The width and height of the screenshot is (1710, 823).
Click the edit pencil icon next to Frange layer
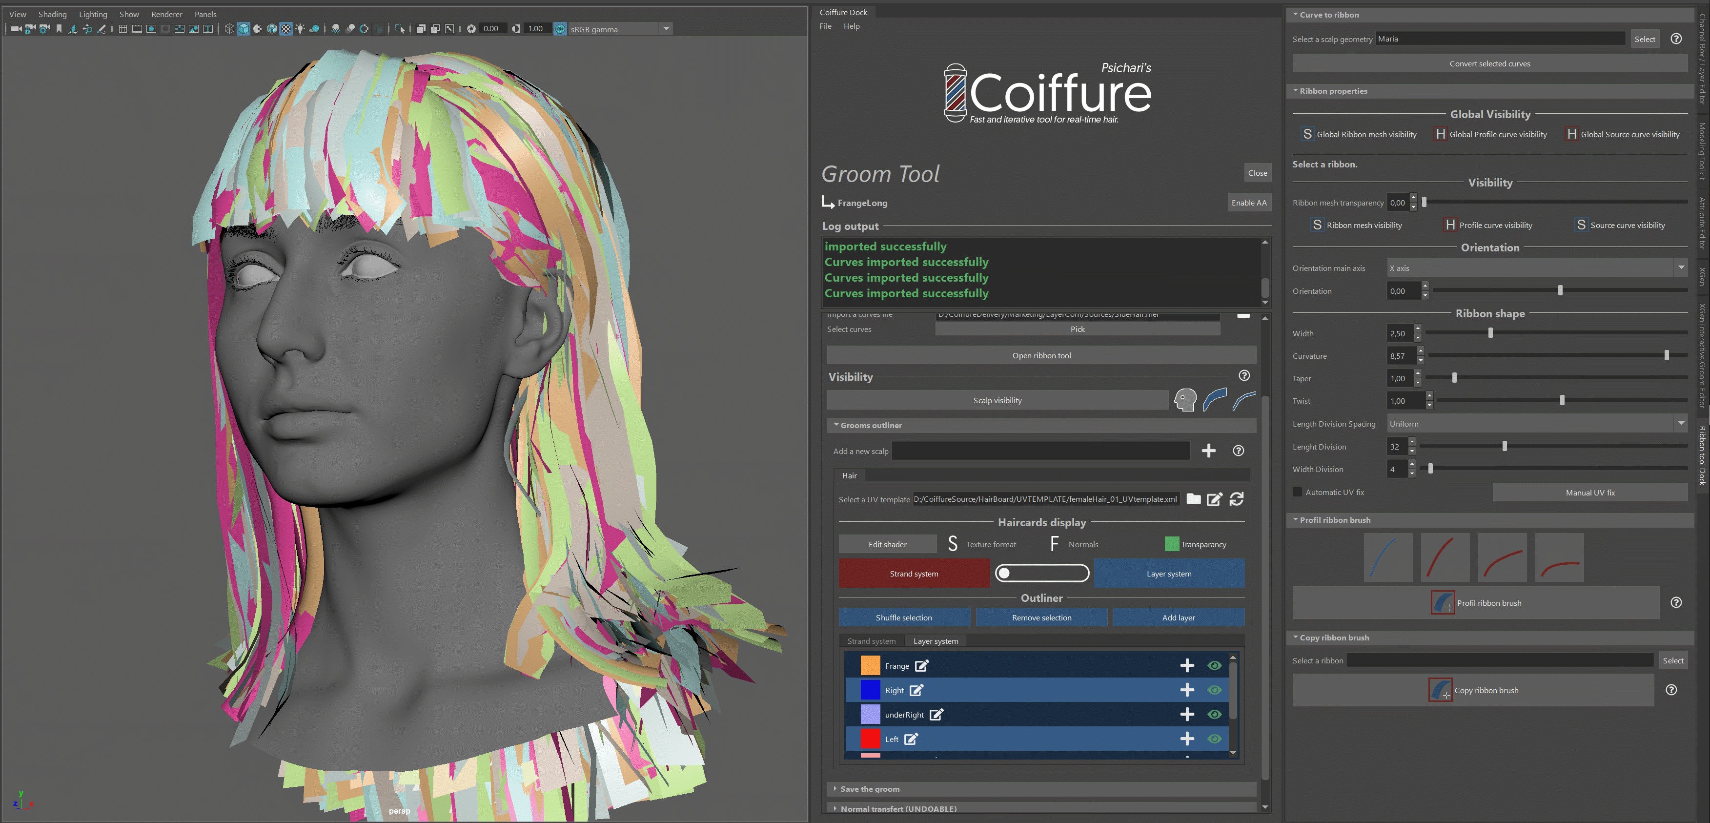tap(922, 665)
